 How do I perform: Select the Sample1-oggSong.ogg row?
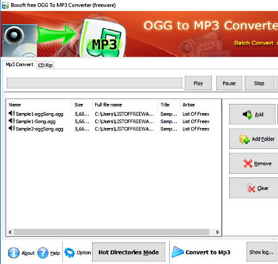(x=114, y=114)
